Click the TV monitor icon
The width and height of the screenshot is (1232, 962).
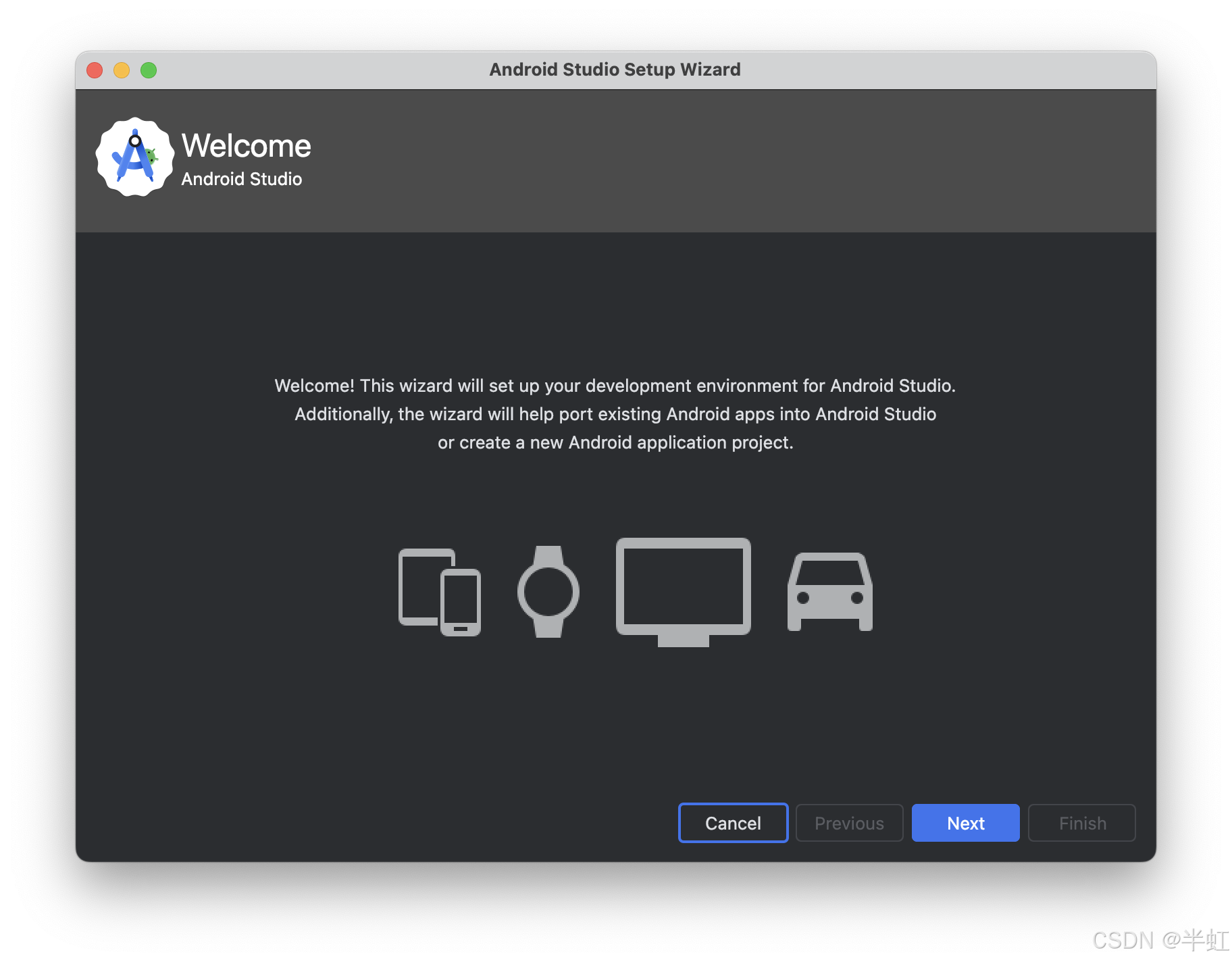684,592
